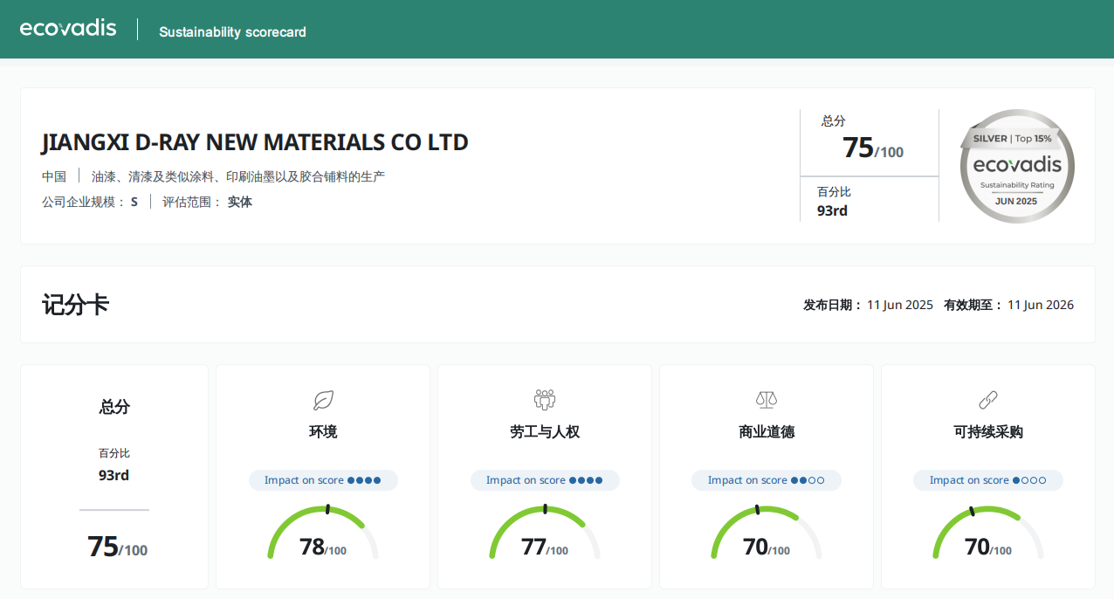Select the Labor & Human Rights gauge showing 77
This screenshot has height=599, width=1114.
pyautogui.click(x=545, y=533)
